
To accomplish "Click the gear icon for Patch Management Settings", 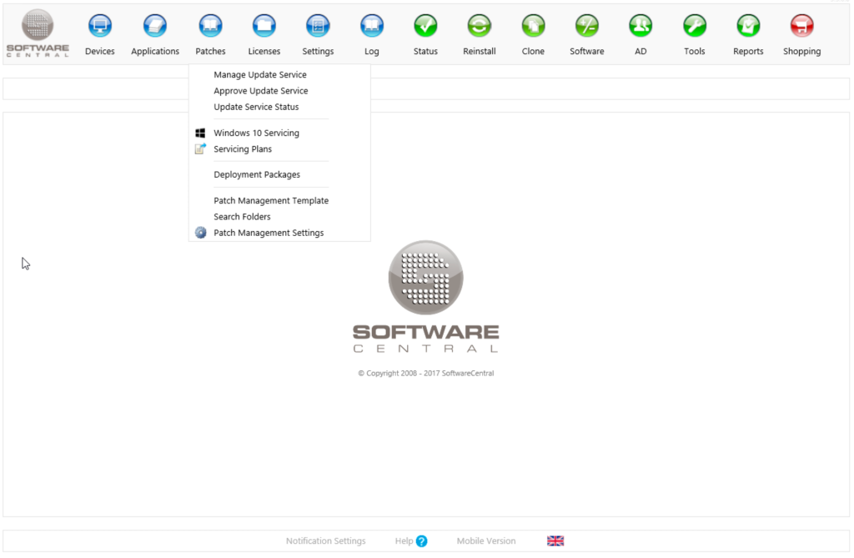I will point(200,233).
